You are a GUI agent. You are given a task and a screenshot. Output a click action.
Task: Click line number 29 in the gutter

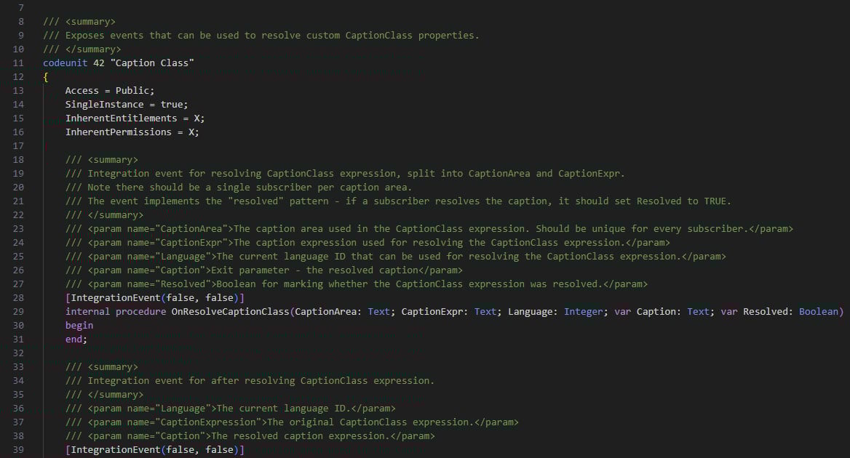(x=18, y=311)
